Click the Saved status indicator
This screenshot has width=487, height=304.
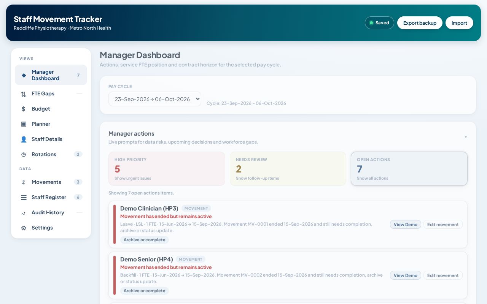379,23
